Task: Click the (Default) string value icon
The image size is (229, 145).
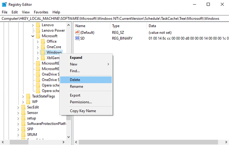Action: [x=77, y=32]
